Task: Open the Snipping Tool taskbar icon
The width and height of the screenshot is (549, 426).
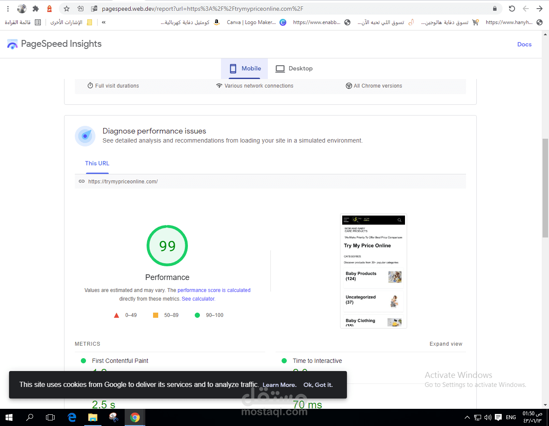Action: pyautogui.click(x=114, y=417)
